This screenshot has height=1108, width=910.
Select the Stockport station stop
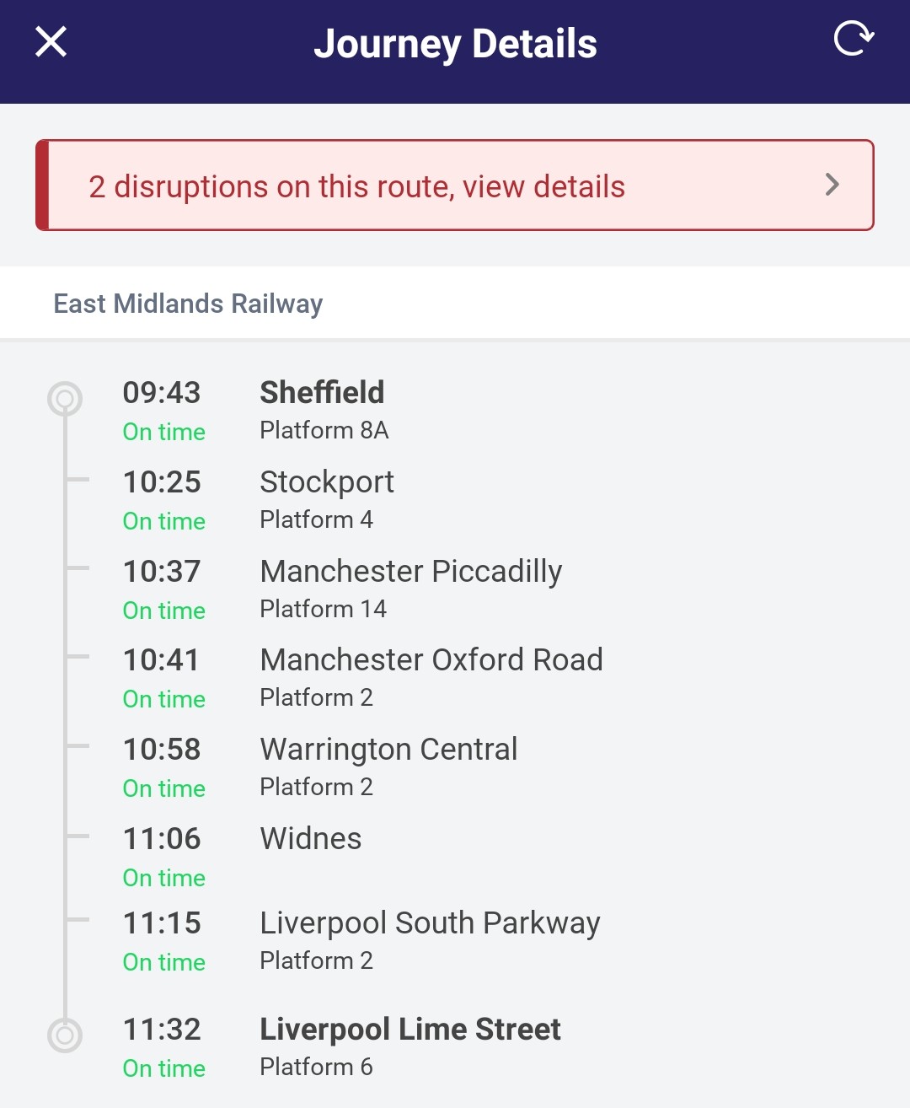pyautogui.click(x=327, y=482)
